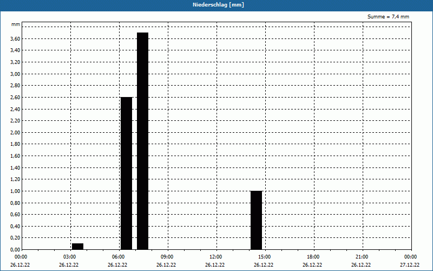
Task: Click the 06:00 time axis label
Action: click(x=118, y=257)
